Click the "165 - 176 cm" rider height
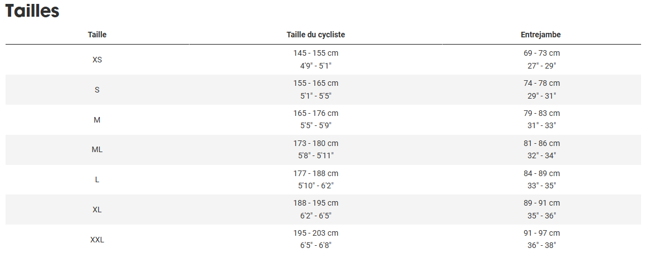Viewport: 650px width, 258px height. click(316, 114)
